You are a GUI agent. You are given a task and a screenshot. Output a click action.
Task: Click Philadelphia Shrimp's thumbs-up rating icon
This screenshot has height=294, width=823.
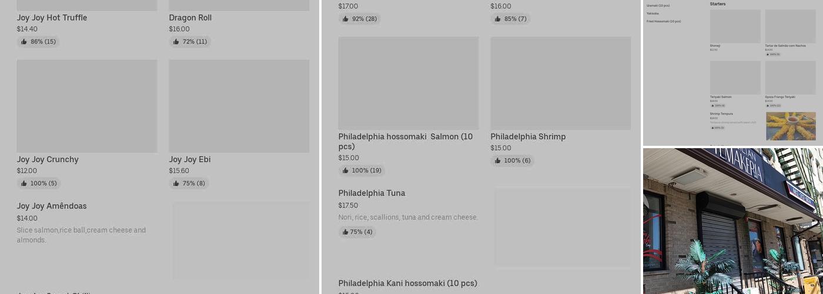tap(498, 161)
